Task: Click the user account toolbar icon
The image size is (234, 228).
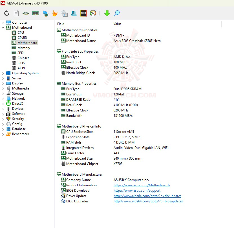Action: click(74, 13)
